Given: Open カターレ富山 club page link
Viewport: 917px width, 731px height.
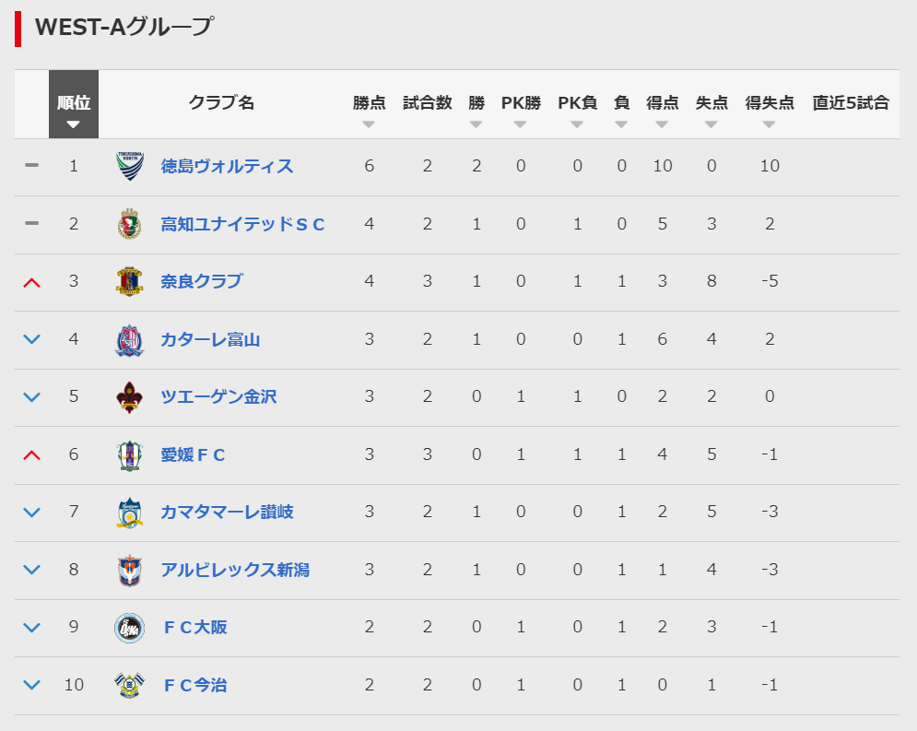Looking at the screenshot, I should [210, 339].
